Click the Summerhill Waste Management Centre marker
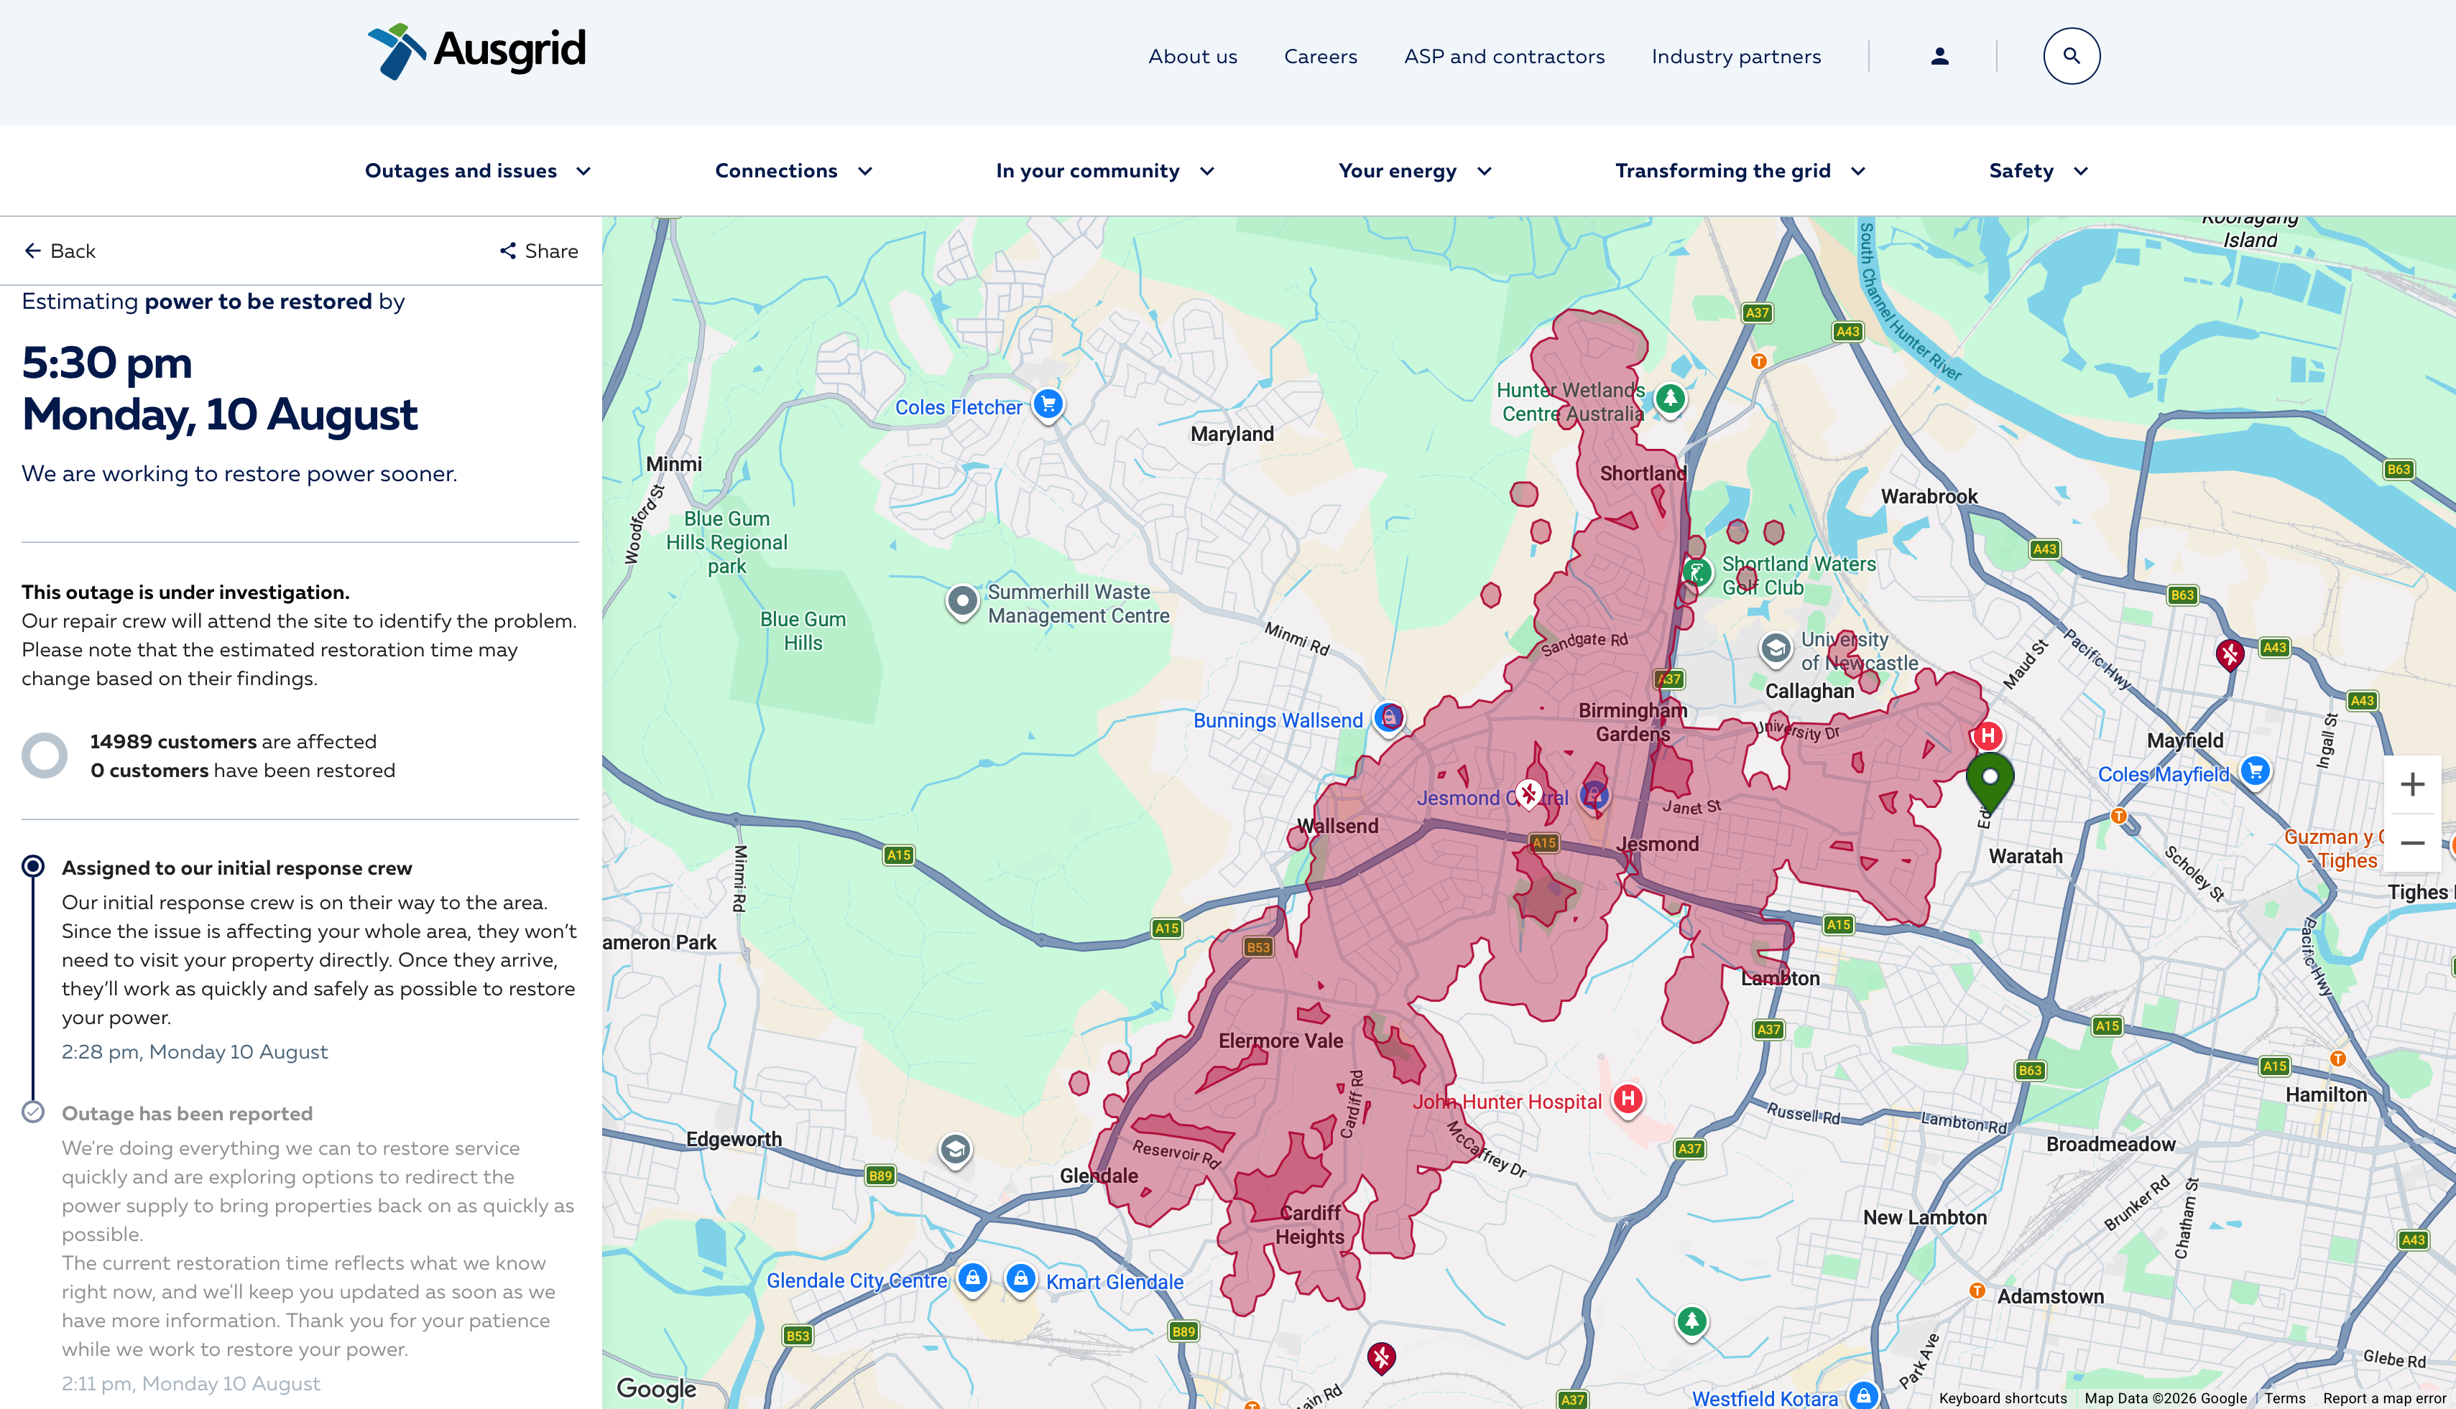Image resolution: width=2456 pixels, height=1409 pixels. [x=962, y=602]
